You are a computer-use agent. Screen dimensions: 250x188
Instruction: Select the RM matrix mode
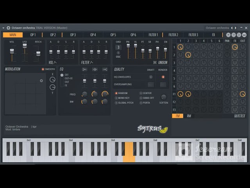(189, 116)
